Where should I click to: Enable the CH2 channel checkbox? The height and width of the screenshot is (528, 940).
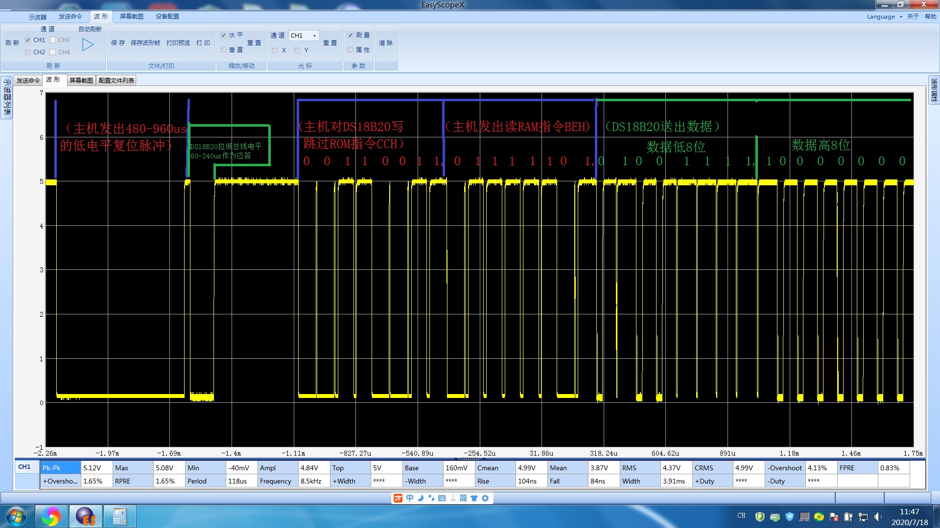tap(28, 52)
